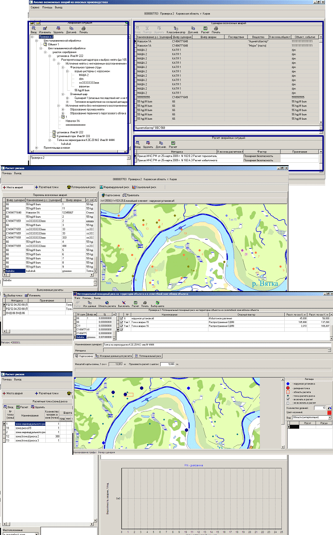Toggle checkbox for наружная установка row

[x=121, y=319]
